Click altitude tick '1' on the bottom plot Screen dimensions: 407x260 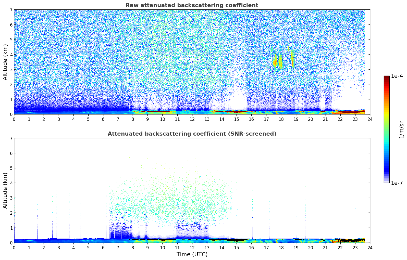11,228
